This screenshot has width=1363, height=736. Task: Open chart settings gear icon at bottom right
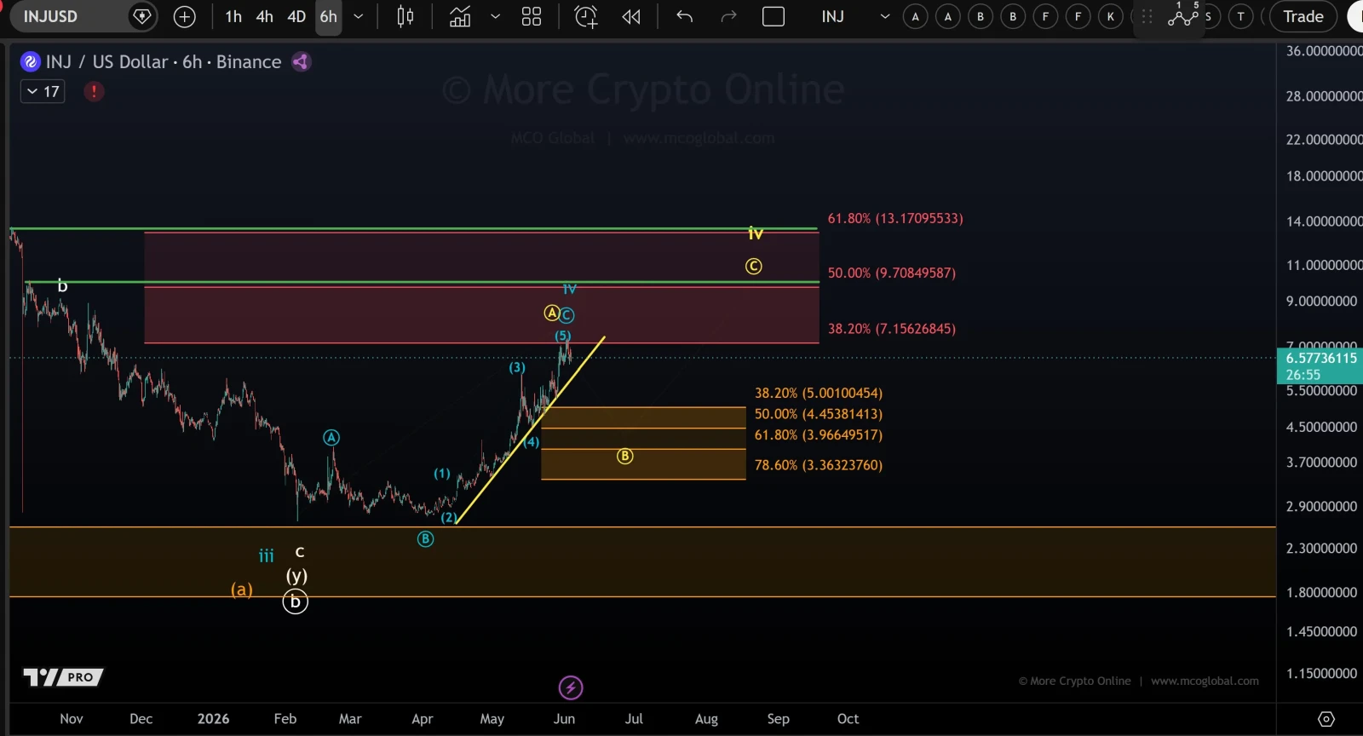pos(1326,719)
